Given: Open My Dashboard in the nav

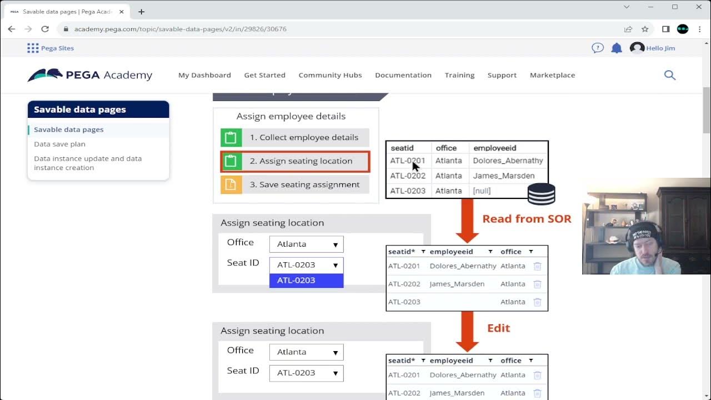Looking at the screenshot, I should point(204,75).
